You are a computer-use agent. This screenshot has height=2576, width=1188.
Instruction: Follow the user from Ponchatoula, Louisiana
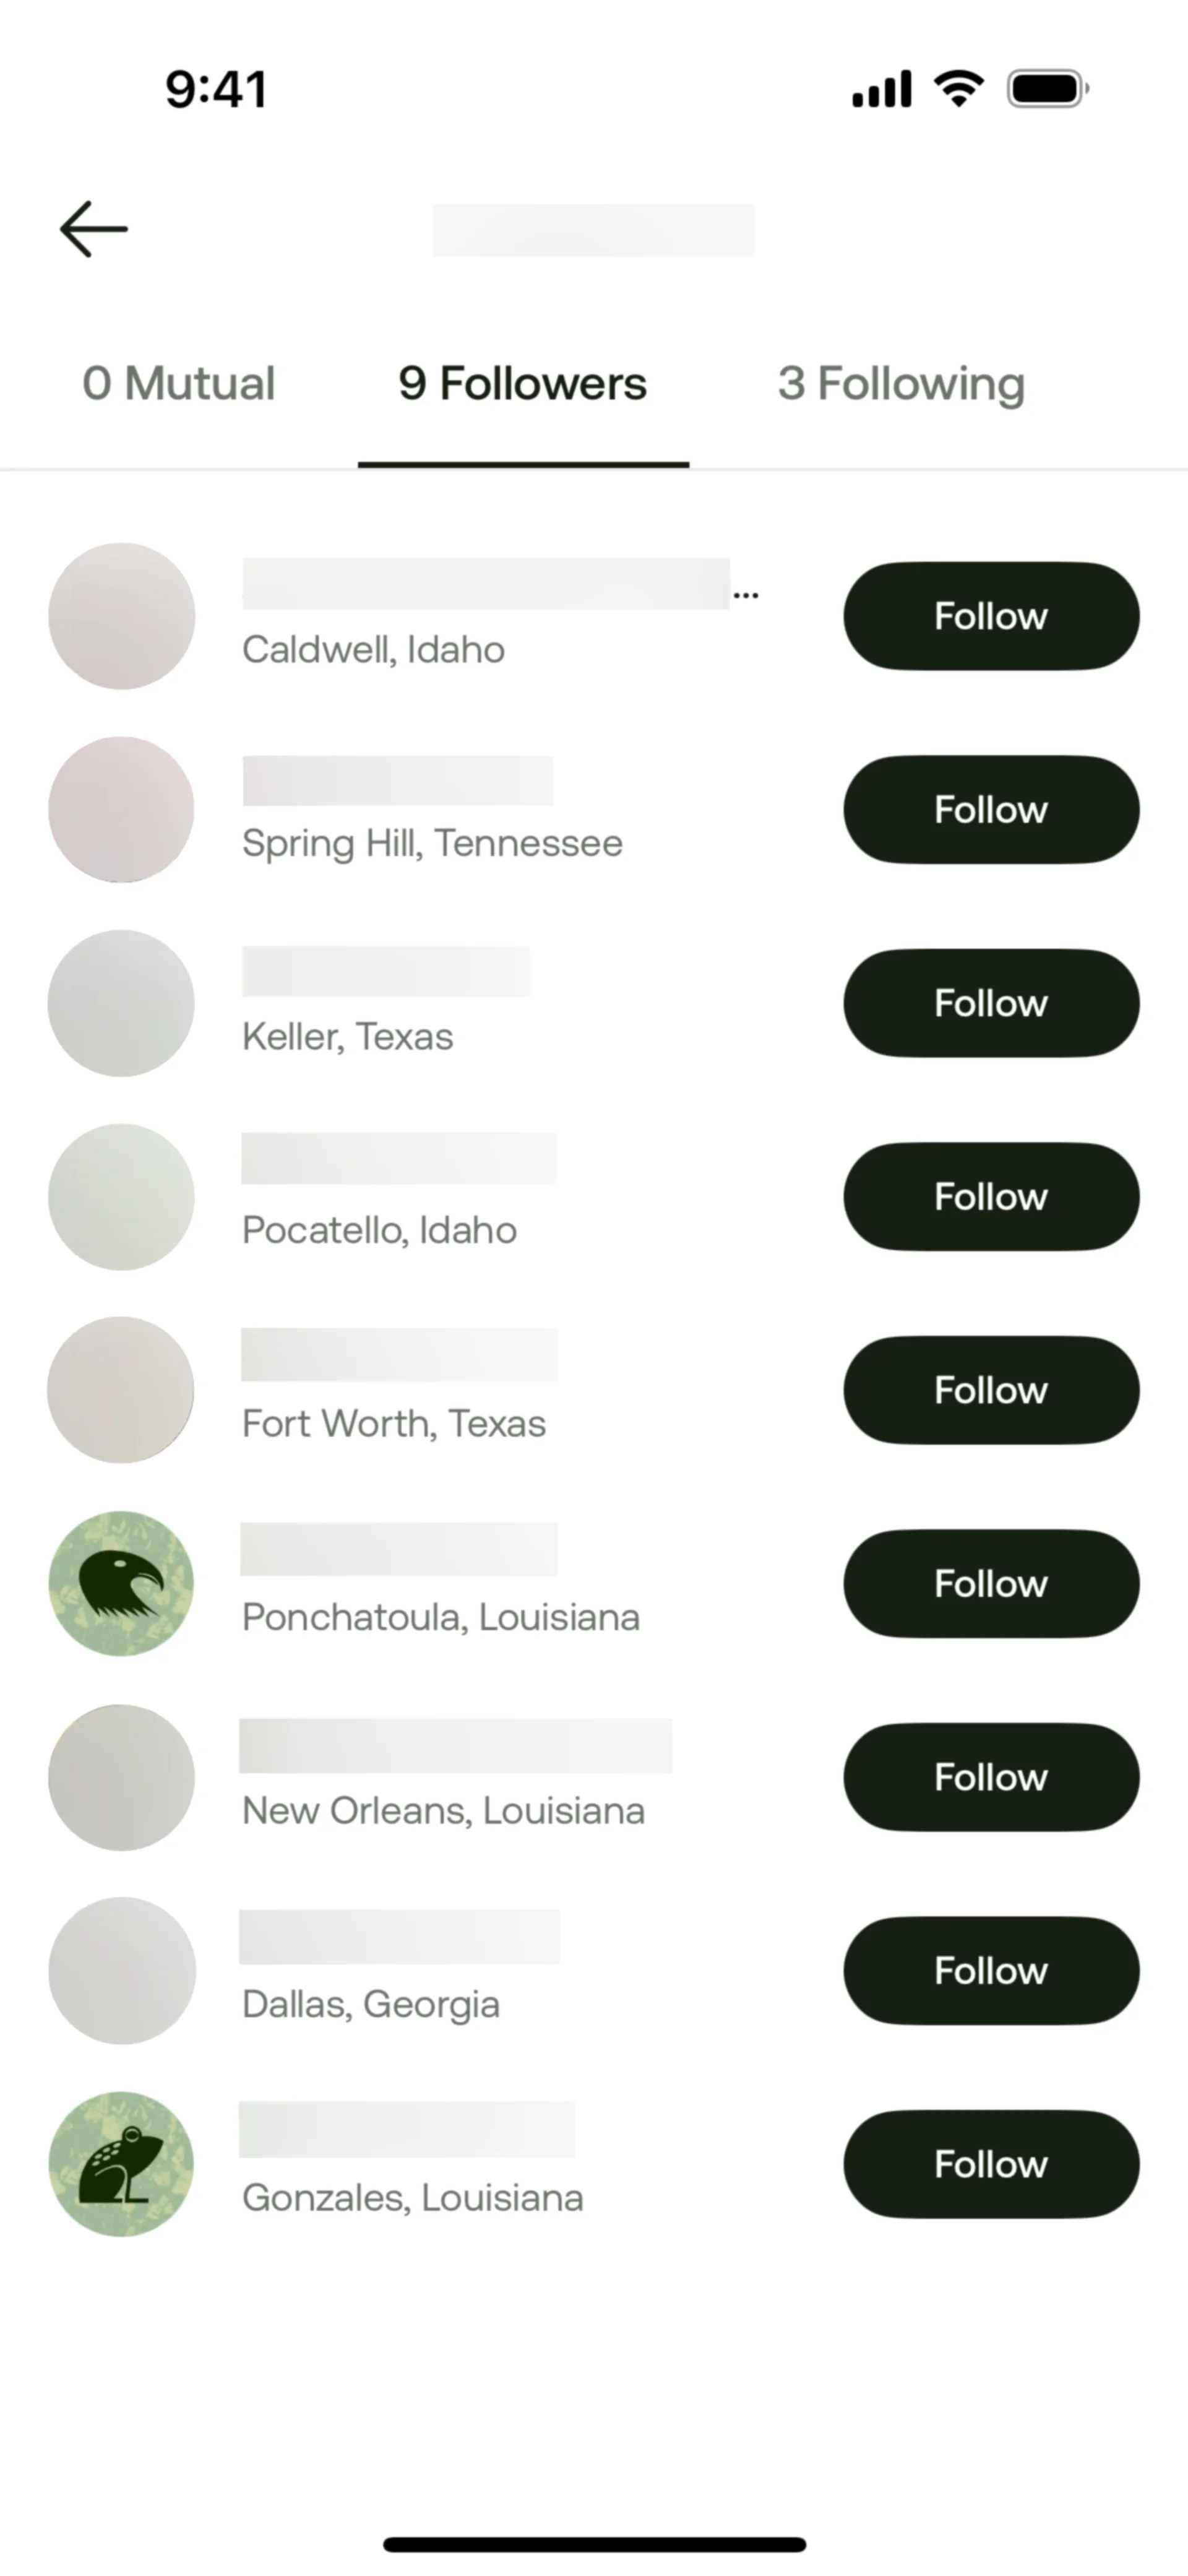pos(990,1583)
